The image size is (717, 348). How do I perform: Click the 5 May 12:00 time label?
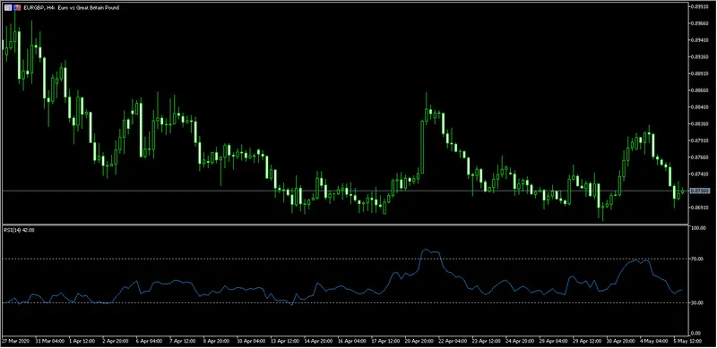point(687,341)
